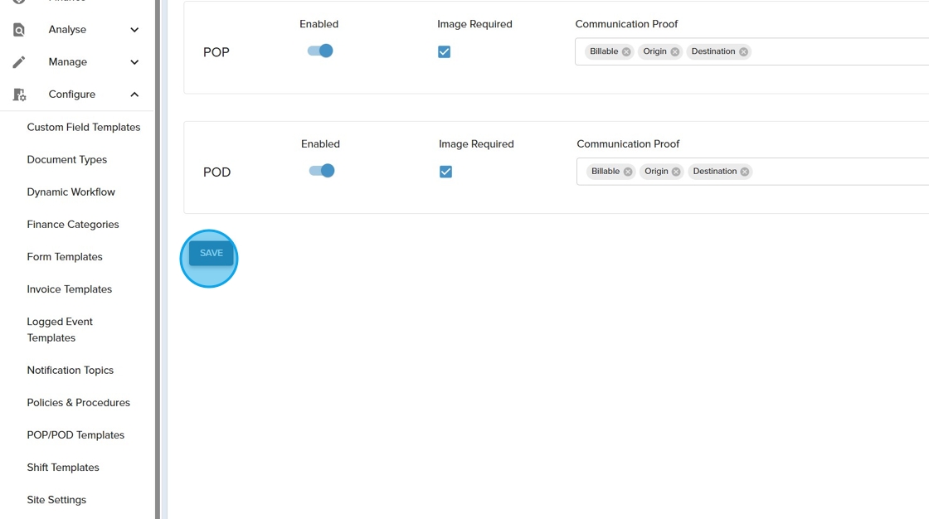Viewport: 929px width, 519px height.
Task: Expand the Manage menu chevron
Action: pos(134,62)
